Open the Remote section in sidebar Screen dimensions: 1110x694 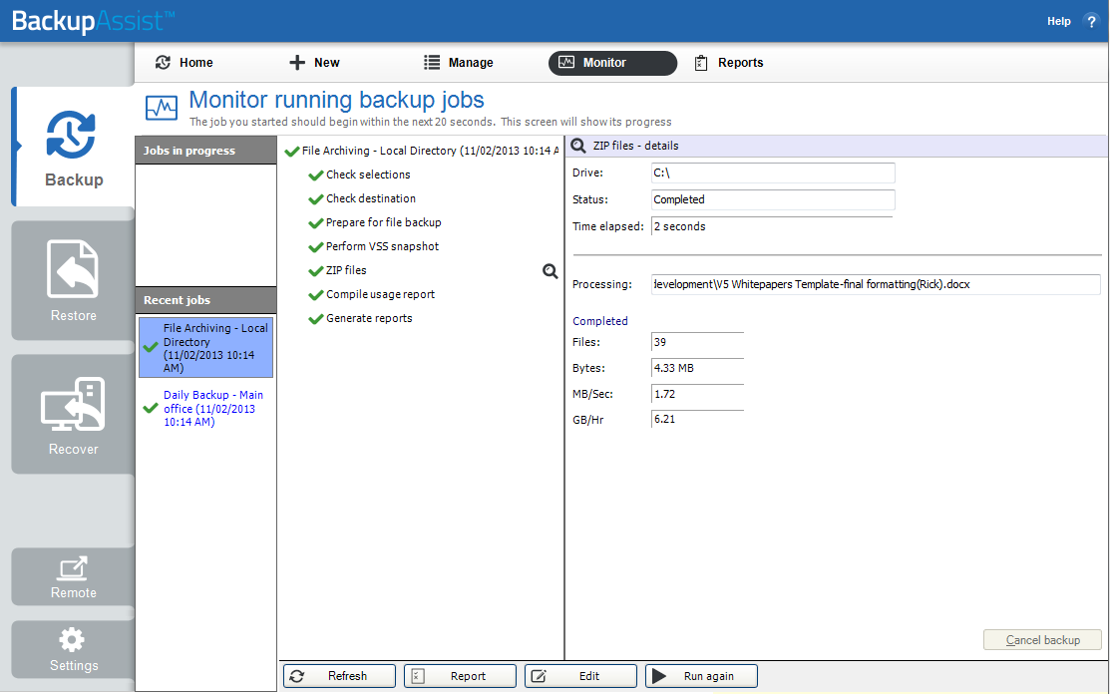(73, 576)
